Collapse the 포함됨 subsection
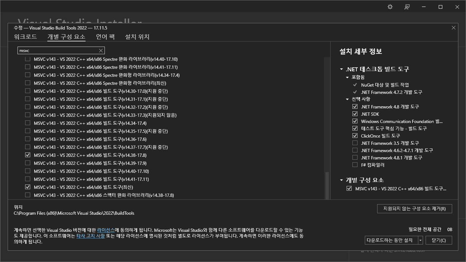Viewport: 466px width, 262px height. click(347, 77)
